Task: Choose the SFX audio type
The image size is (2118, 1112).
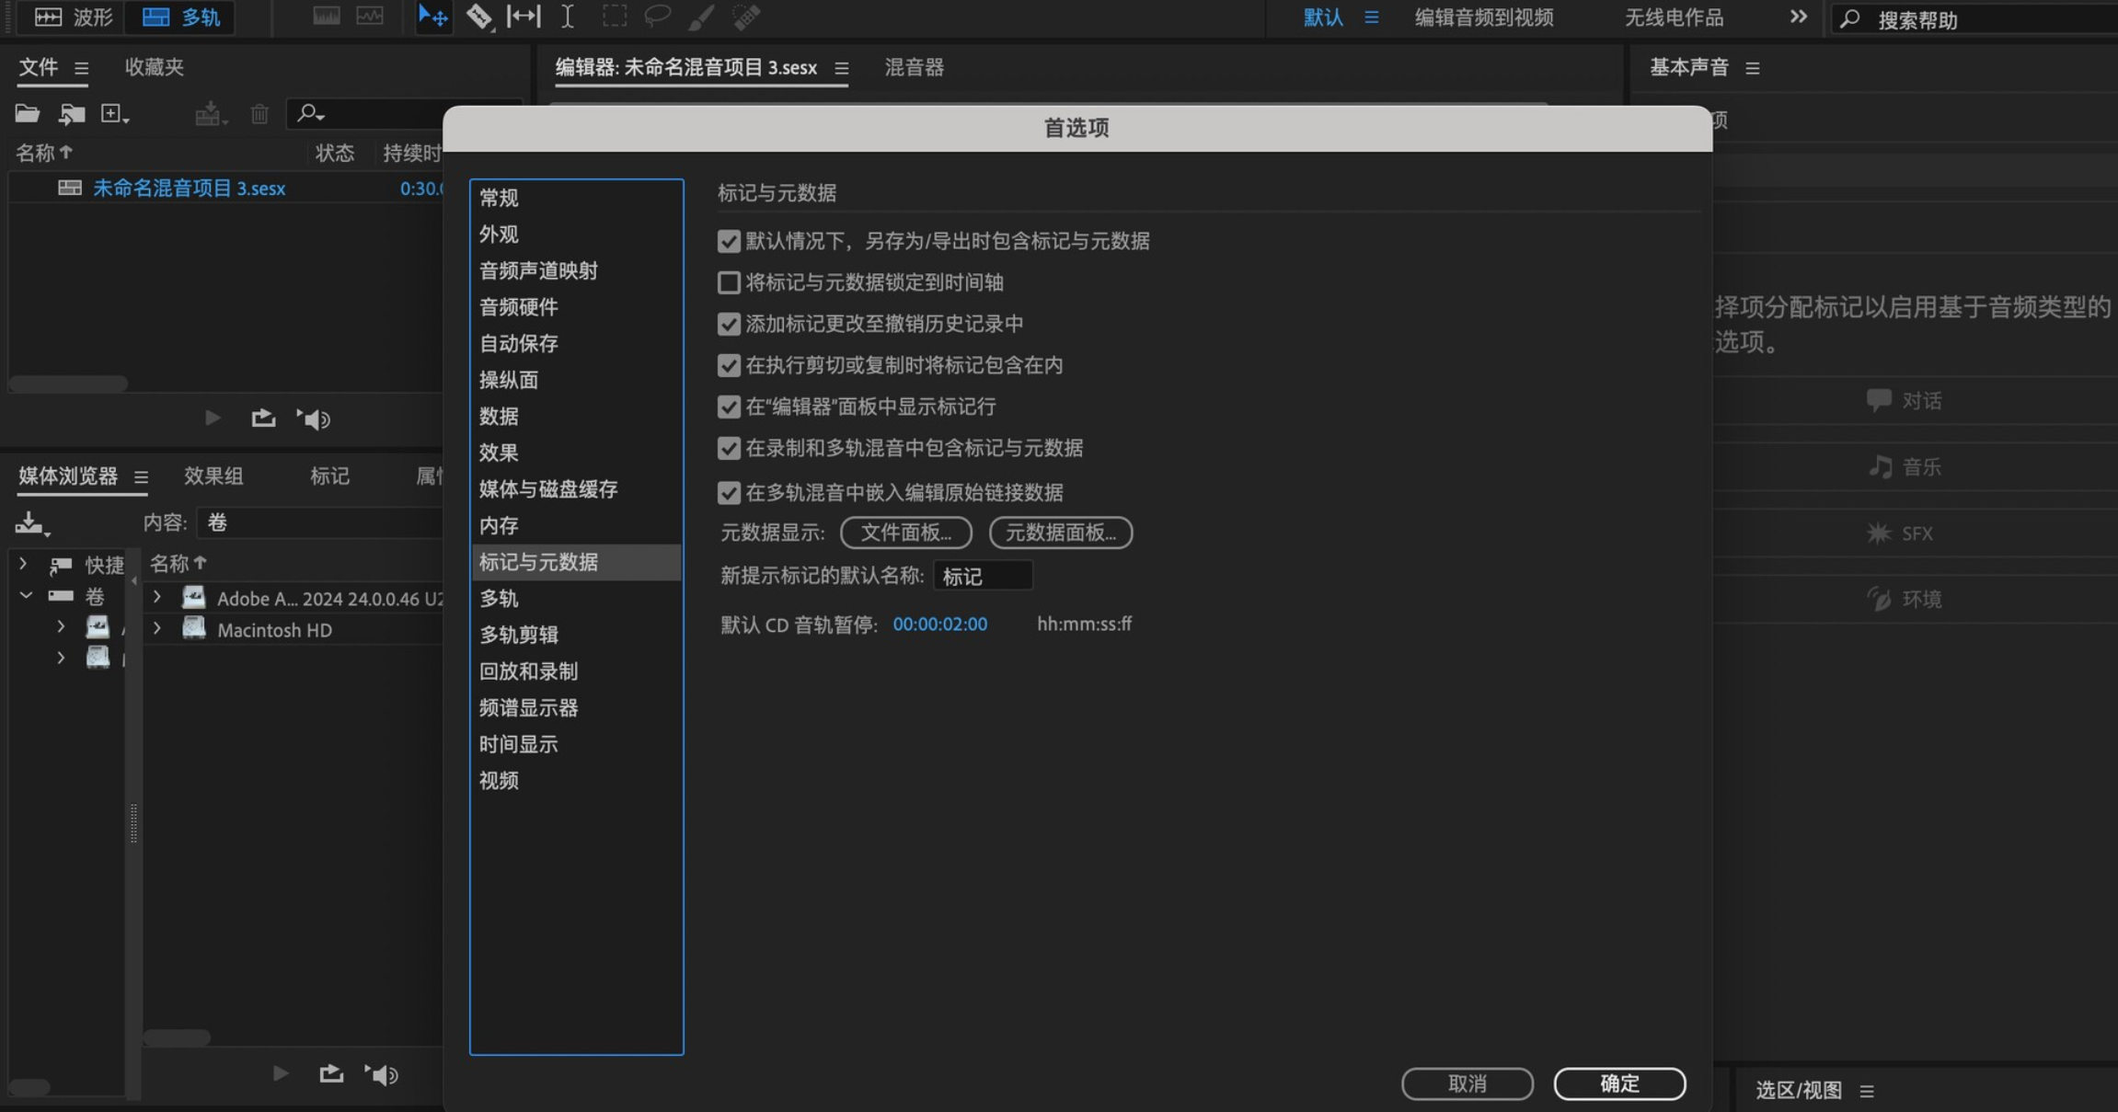Action: click(1899, 533)
